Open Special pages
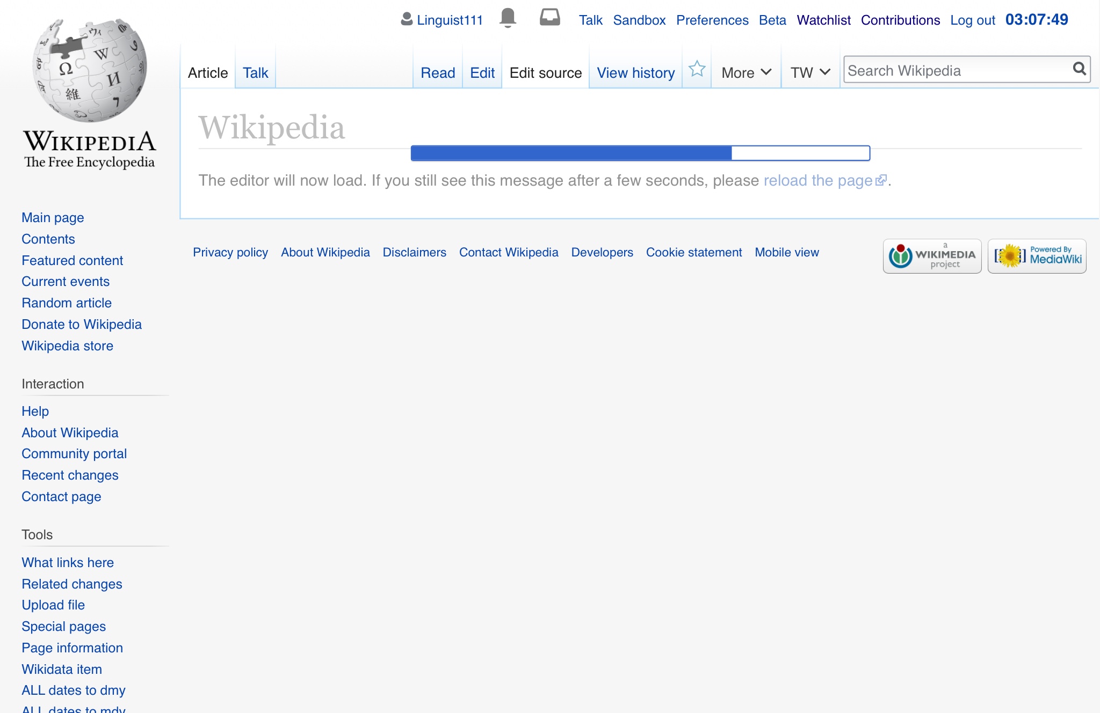Screen dimensions: 1100x713 point(64,626)
